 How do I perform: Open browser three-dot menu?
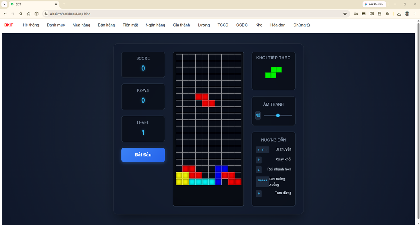415,13
